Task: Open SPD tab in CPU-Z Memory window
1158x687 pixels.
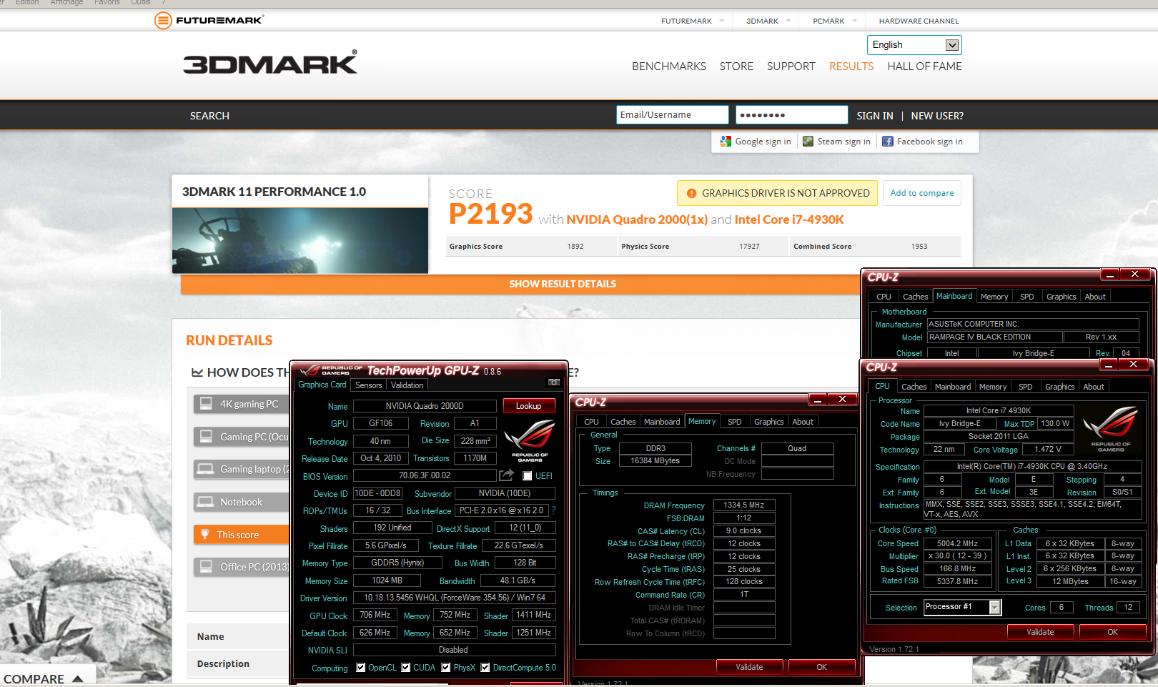Action: click(x=735, y=422)
